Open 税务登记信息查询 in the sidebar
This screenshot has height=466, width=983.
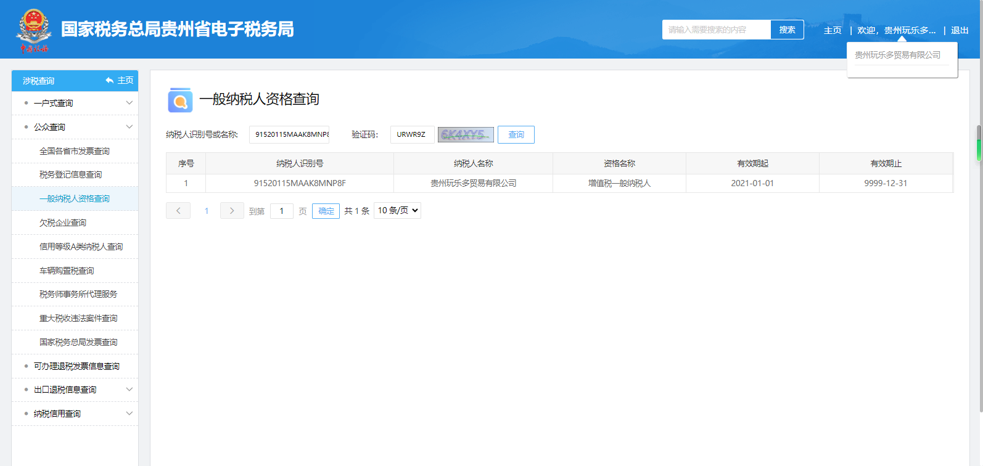pos(71,175)
